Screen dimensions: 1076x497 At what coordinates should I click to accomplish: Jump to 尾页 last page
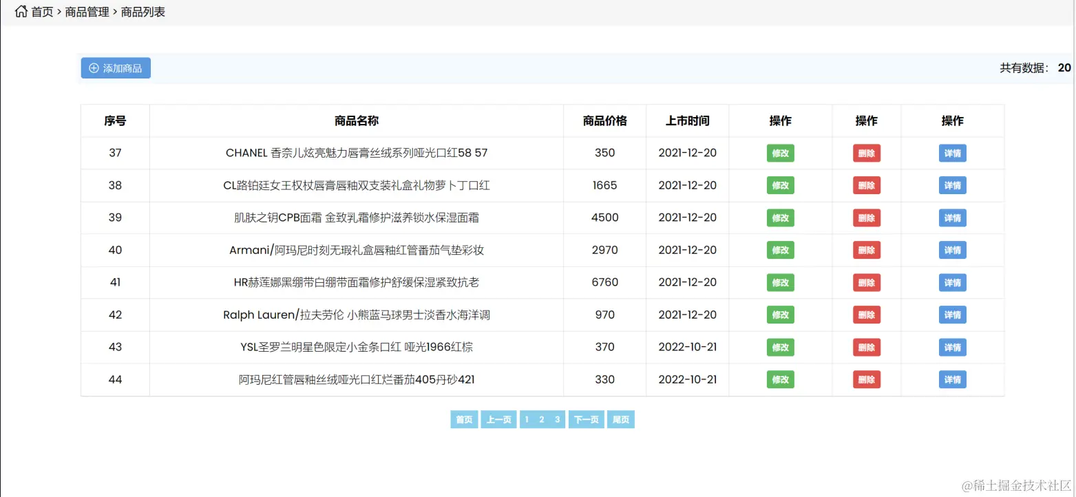coord(620,419)
